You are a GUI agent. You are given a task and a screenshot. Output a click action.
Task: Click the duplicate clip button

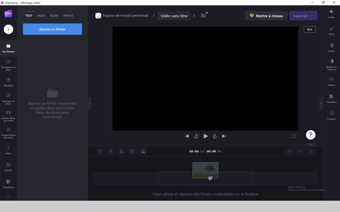tap(143, 152)
